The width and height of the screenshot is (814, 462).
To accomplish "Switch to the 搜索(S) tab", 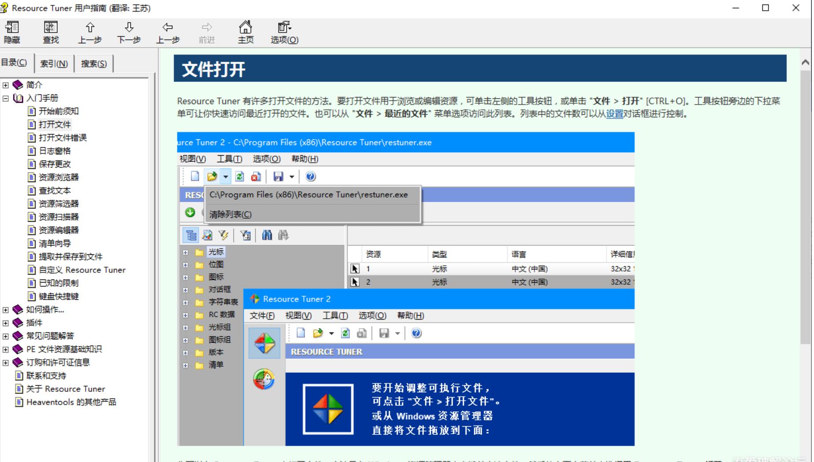I will coord(93,63).
